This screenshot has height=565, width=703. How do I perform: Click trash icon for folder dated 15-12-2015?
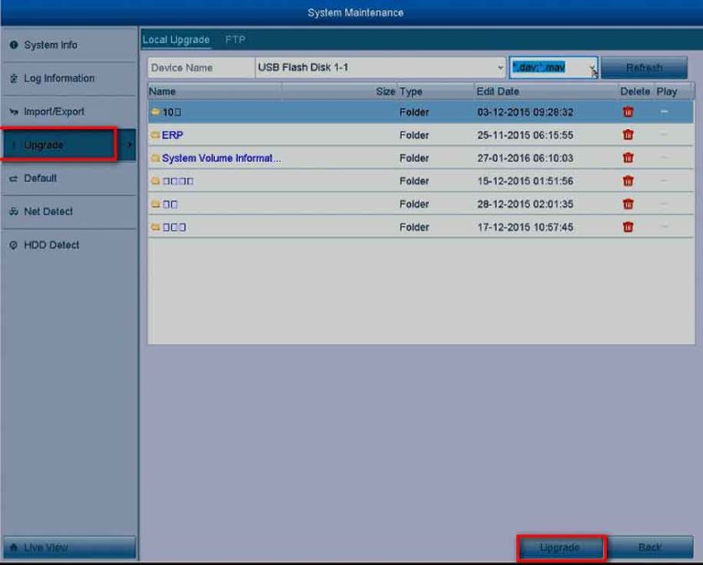tap(628, 181)
